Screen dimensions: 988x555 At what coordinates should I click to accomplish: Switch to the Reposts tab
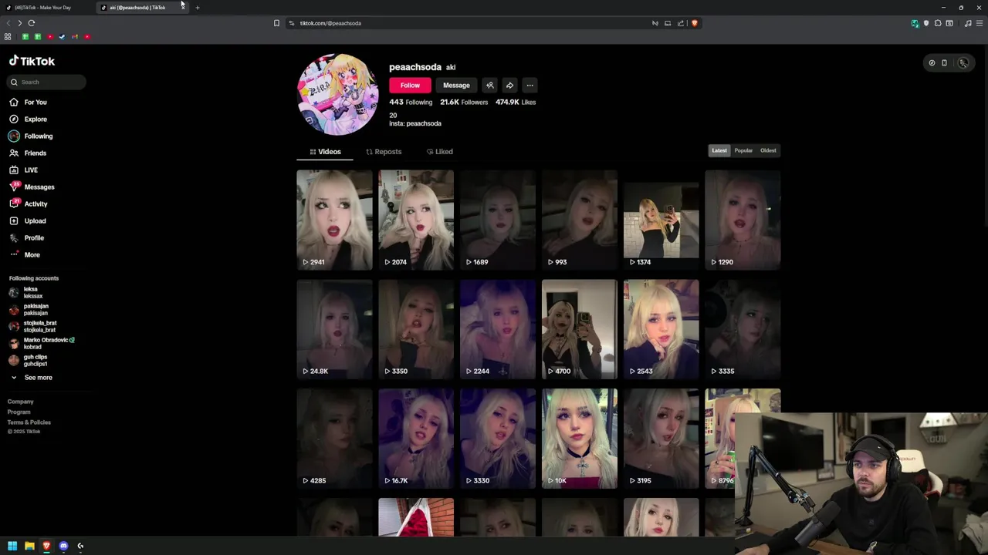click(384, 152)
